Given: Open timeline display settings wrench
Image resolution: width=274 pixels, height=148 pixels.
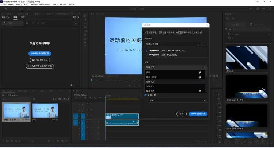Looking at the screenshot, I should tap(95, 98).
